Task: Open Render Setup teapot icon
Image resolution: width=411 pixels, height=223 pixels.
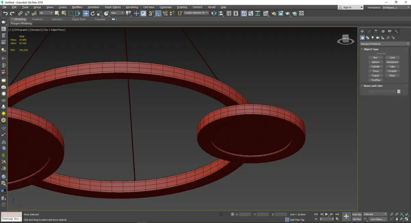Action: point(274,13)
